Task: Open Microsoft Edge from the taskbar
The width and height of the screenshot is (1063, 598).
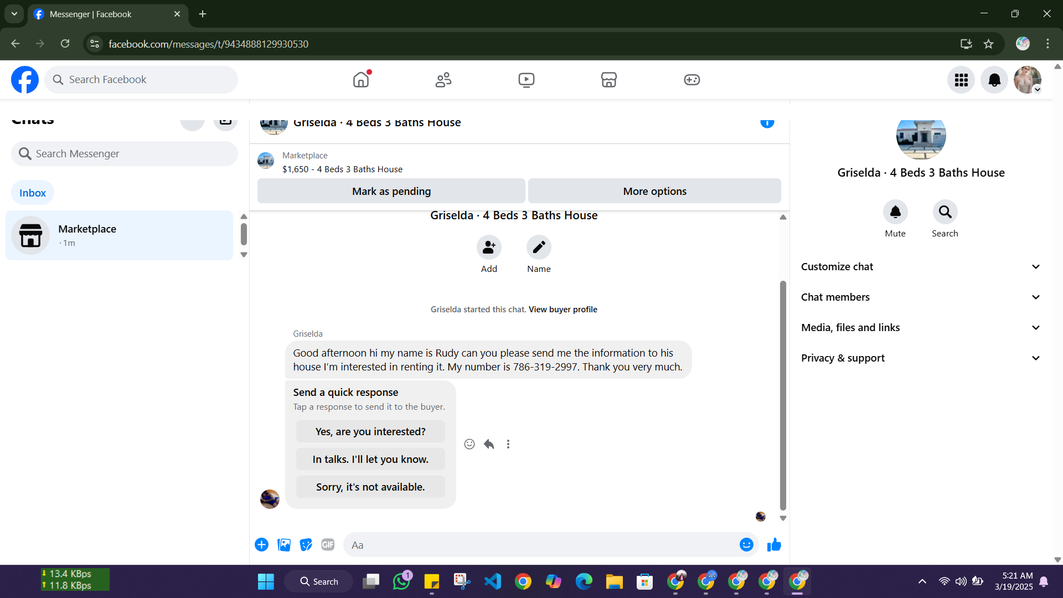Action: pos(584,581)
